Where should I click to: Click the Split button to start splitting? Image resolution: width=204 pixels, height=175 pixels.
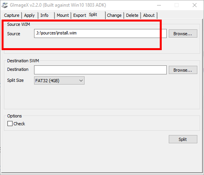tap(183, 139)
